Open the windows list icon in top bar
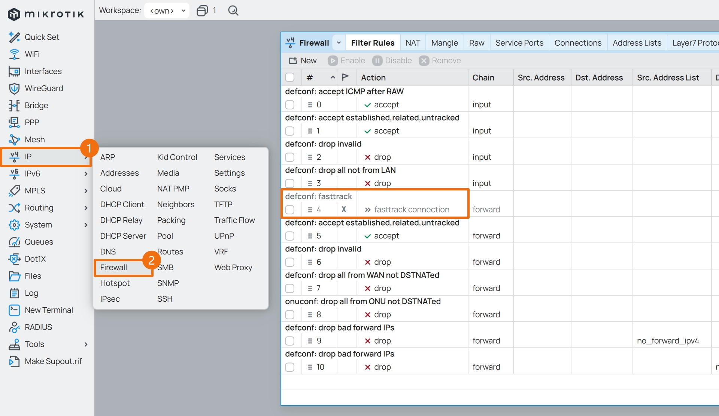Viewport: 719px width, 416px height. (202, 10)
